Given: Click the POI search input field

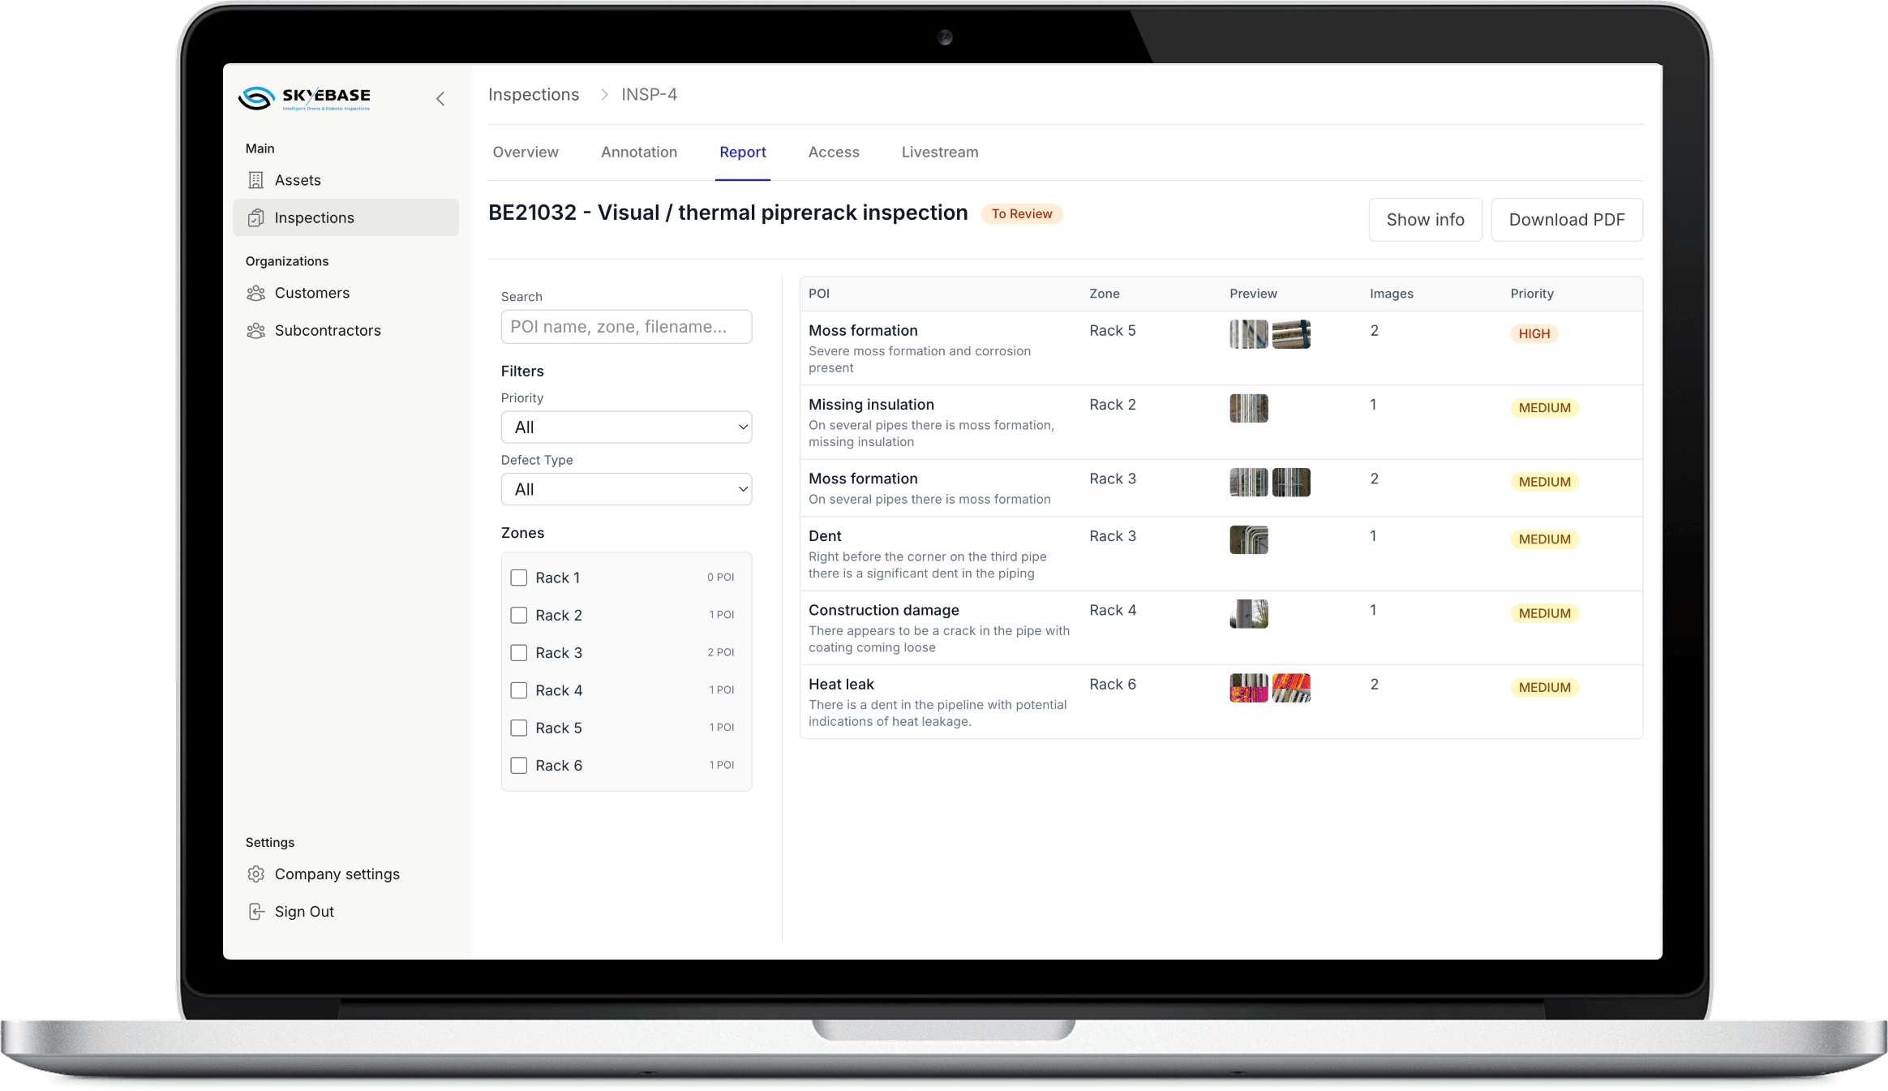Looking at the screenshot, I should [x=626, y=326].
